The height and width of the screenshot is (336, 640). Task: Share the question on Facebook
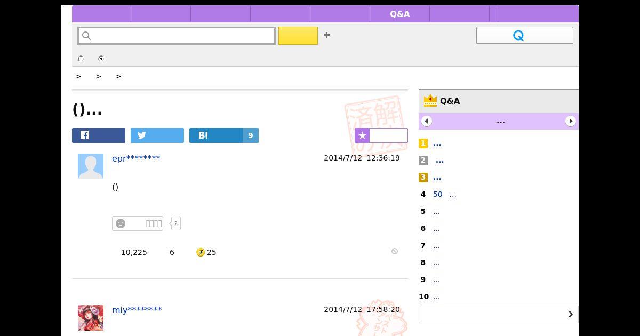(x=99, y=135)
